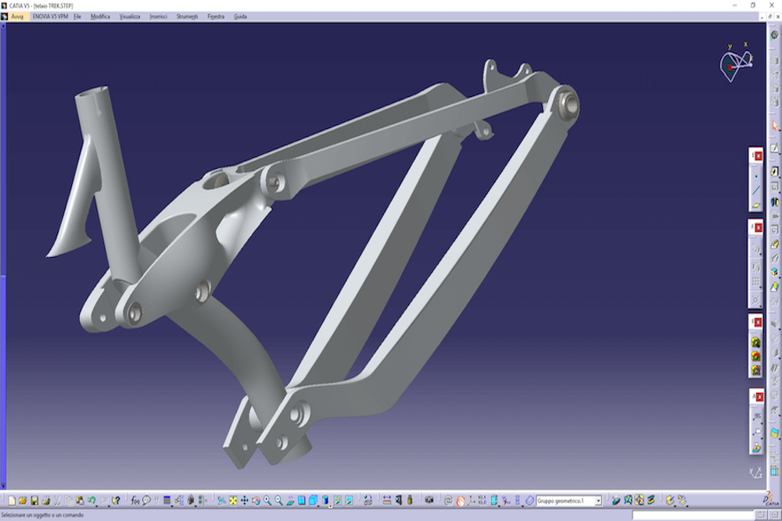
Task: Click the Capture camera icon
Action: [x=429, y=501]
